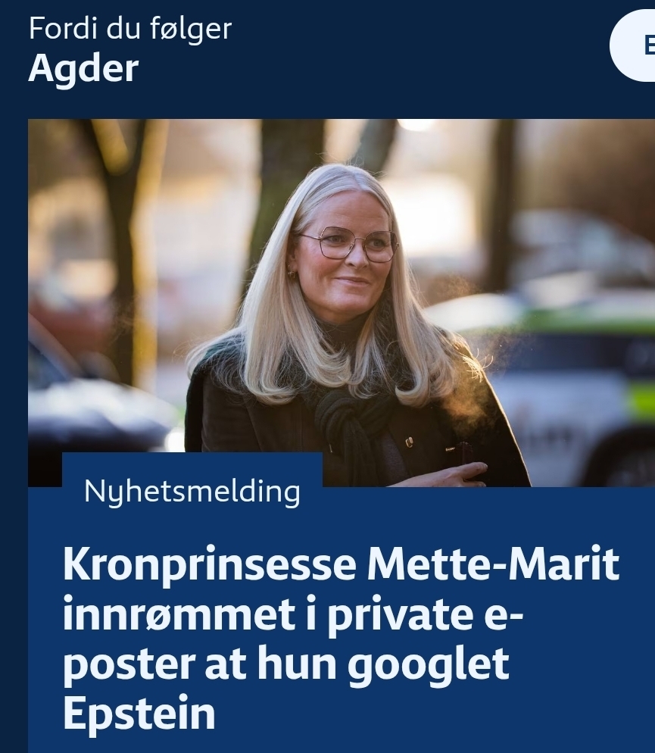
Task: Click "Mette-Marit" in the headline text
Action: click(493, 564)
